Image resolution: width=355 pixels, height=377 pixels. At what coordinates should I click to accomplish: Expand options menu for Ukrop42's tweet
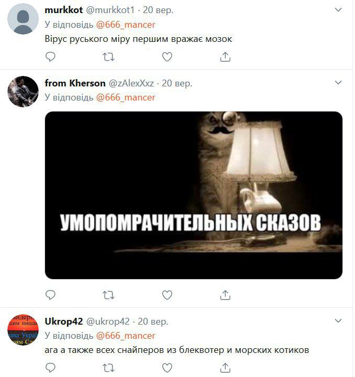tap(338, 321)
